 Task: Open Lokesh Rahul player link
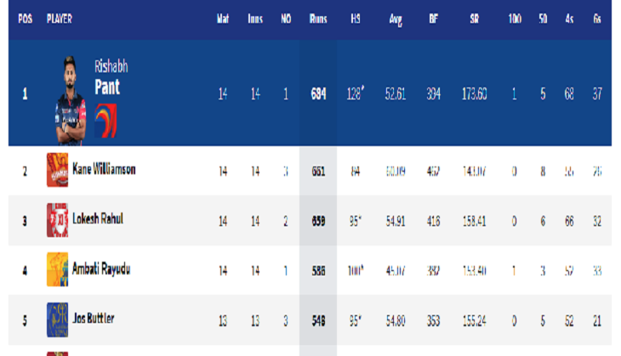click(98, 218)
